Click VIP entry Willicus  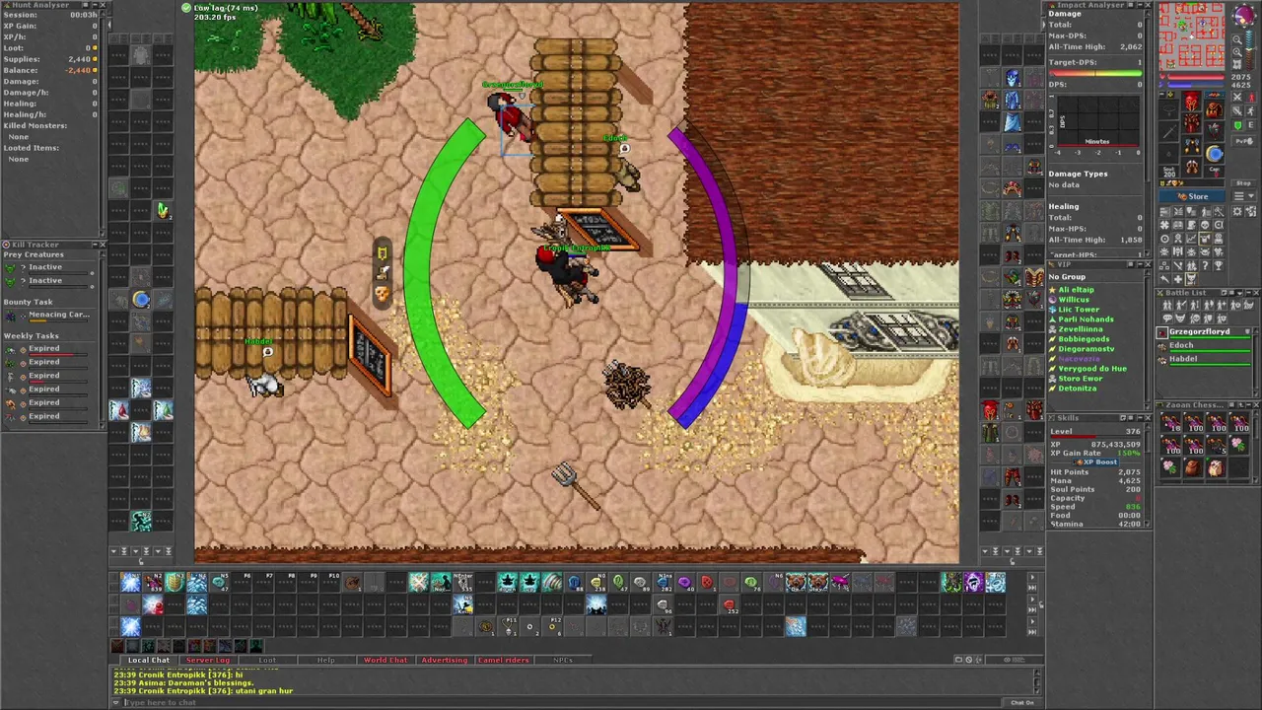[1074, 300]
